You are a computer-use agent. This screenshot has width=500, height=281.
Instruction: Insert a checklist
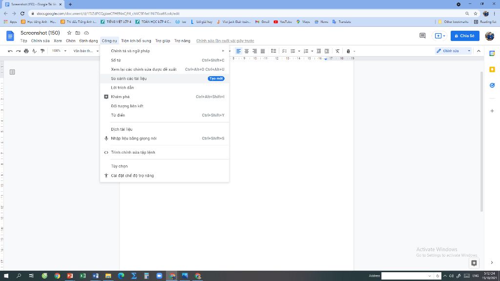tap(284, 51)
